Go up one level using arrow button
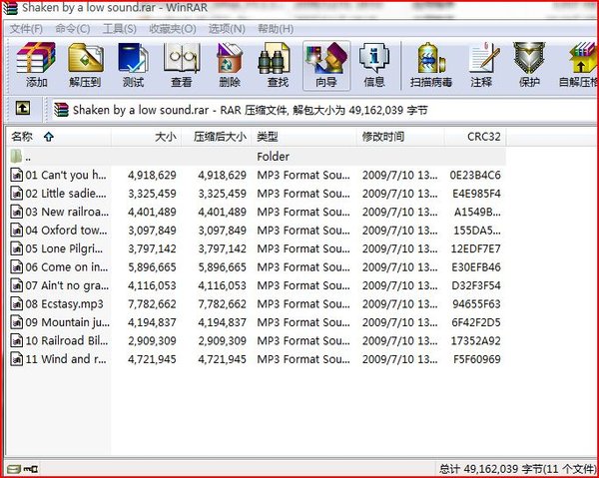This screenshot has width=599, height=478. (x=23, y=109)
